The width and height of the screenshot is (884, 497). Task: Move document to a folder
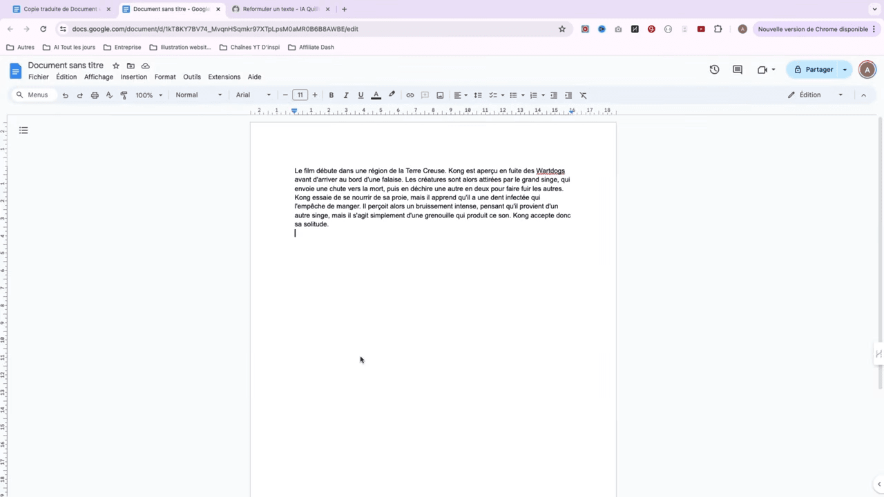(131, 66)
